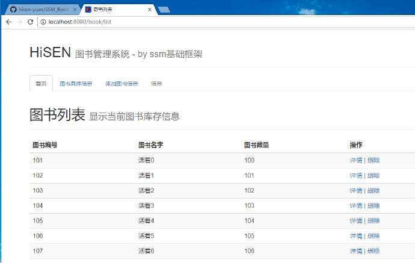The height and width of the screenshot is (263, 415).
Task: Click the 图书名字 column header
Action: click(x=150, y=145)
